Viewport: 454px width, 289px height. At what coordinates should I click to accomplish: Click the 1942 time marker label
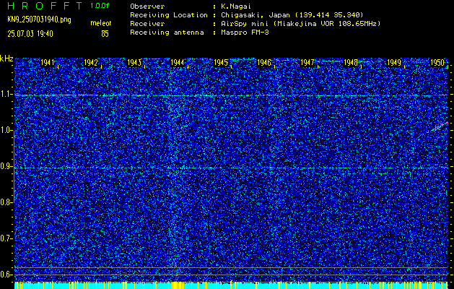point(91,63)
